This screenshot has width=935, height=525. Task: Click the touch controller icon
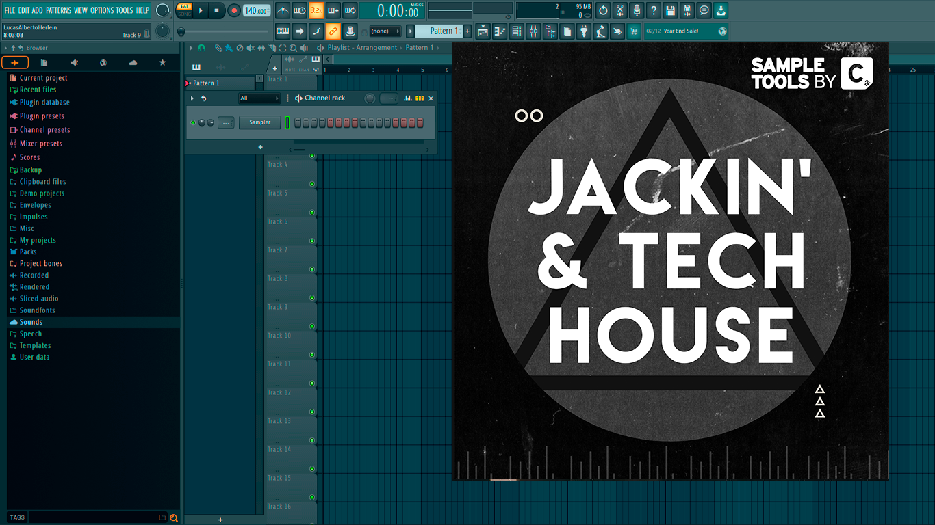pyautogui.click(x=617, y=31)
